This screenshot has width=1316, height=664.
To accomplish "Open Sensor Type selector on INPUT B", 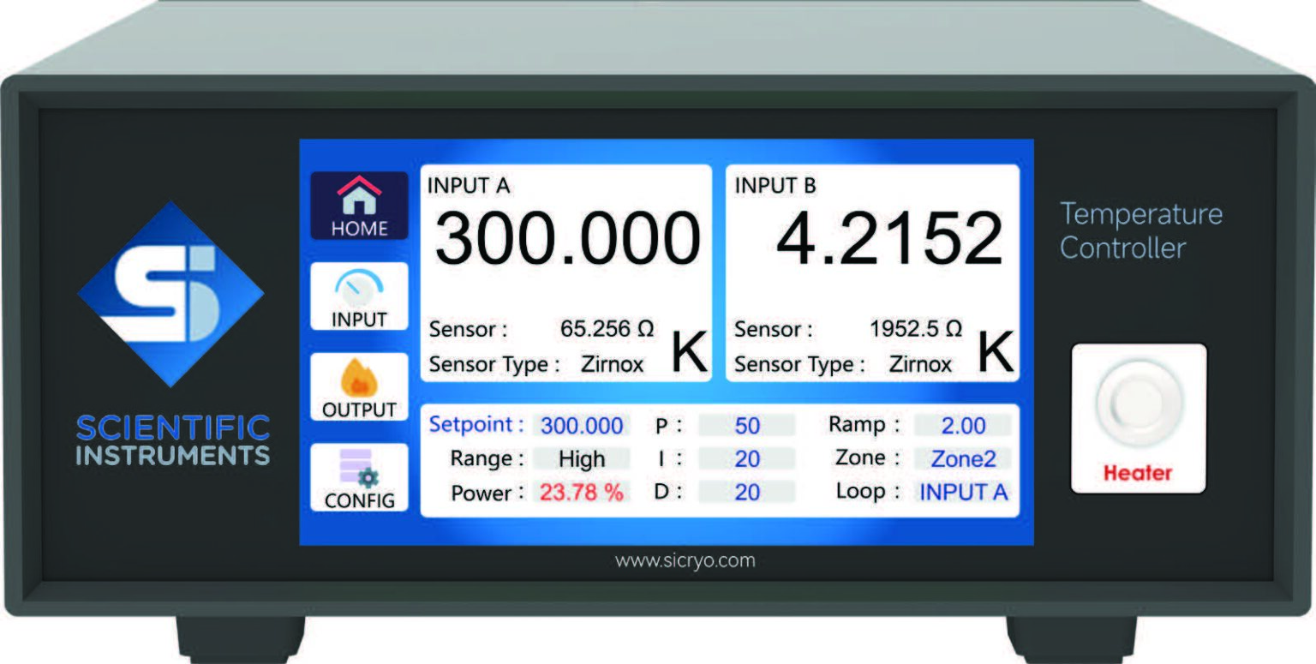I will pos(920,364).
